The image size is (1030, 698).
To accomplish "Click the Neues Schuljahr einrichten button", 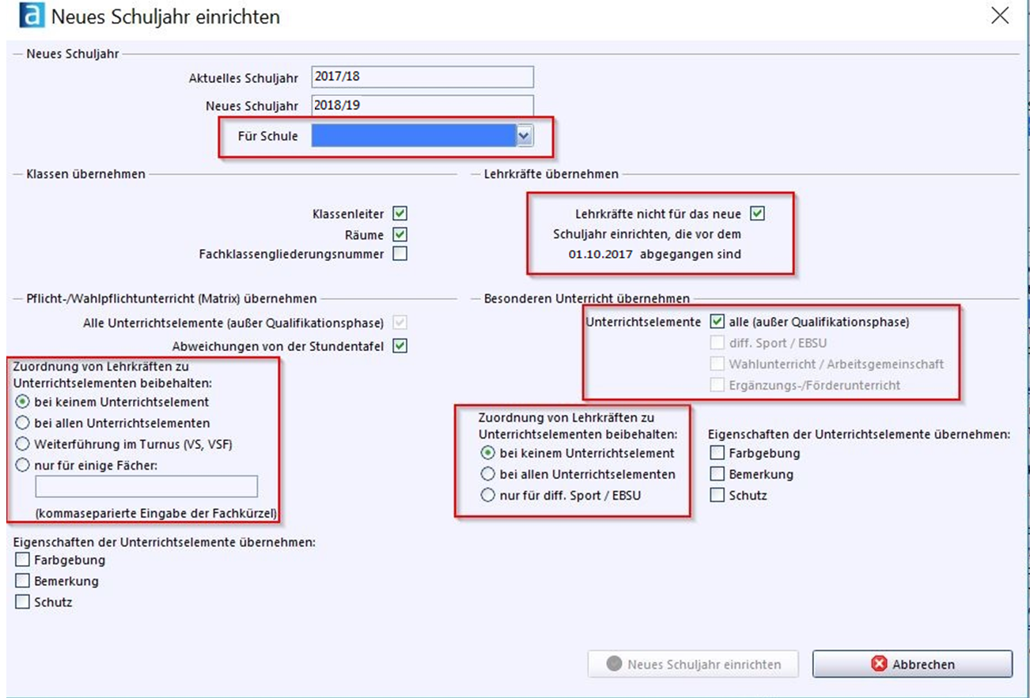I will (693, 664).
